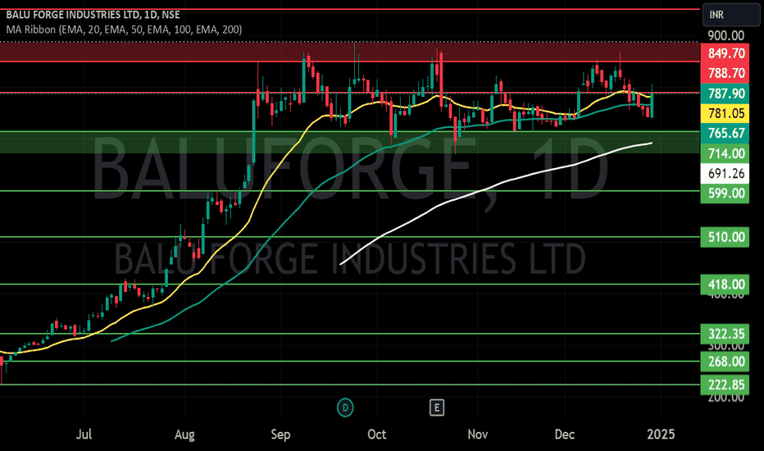
Task: Click the 2025 label on time axis
Action: (661, 434)
